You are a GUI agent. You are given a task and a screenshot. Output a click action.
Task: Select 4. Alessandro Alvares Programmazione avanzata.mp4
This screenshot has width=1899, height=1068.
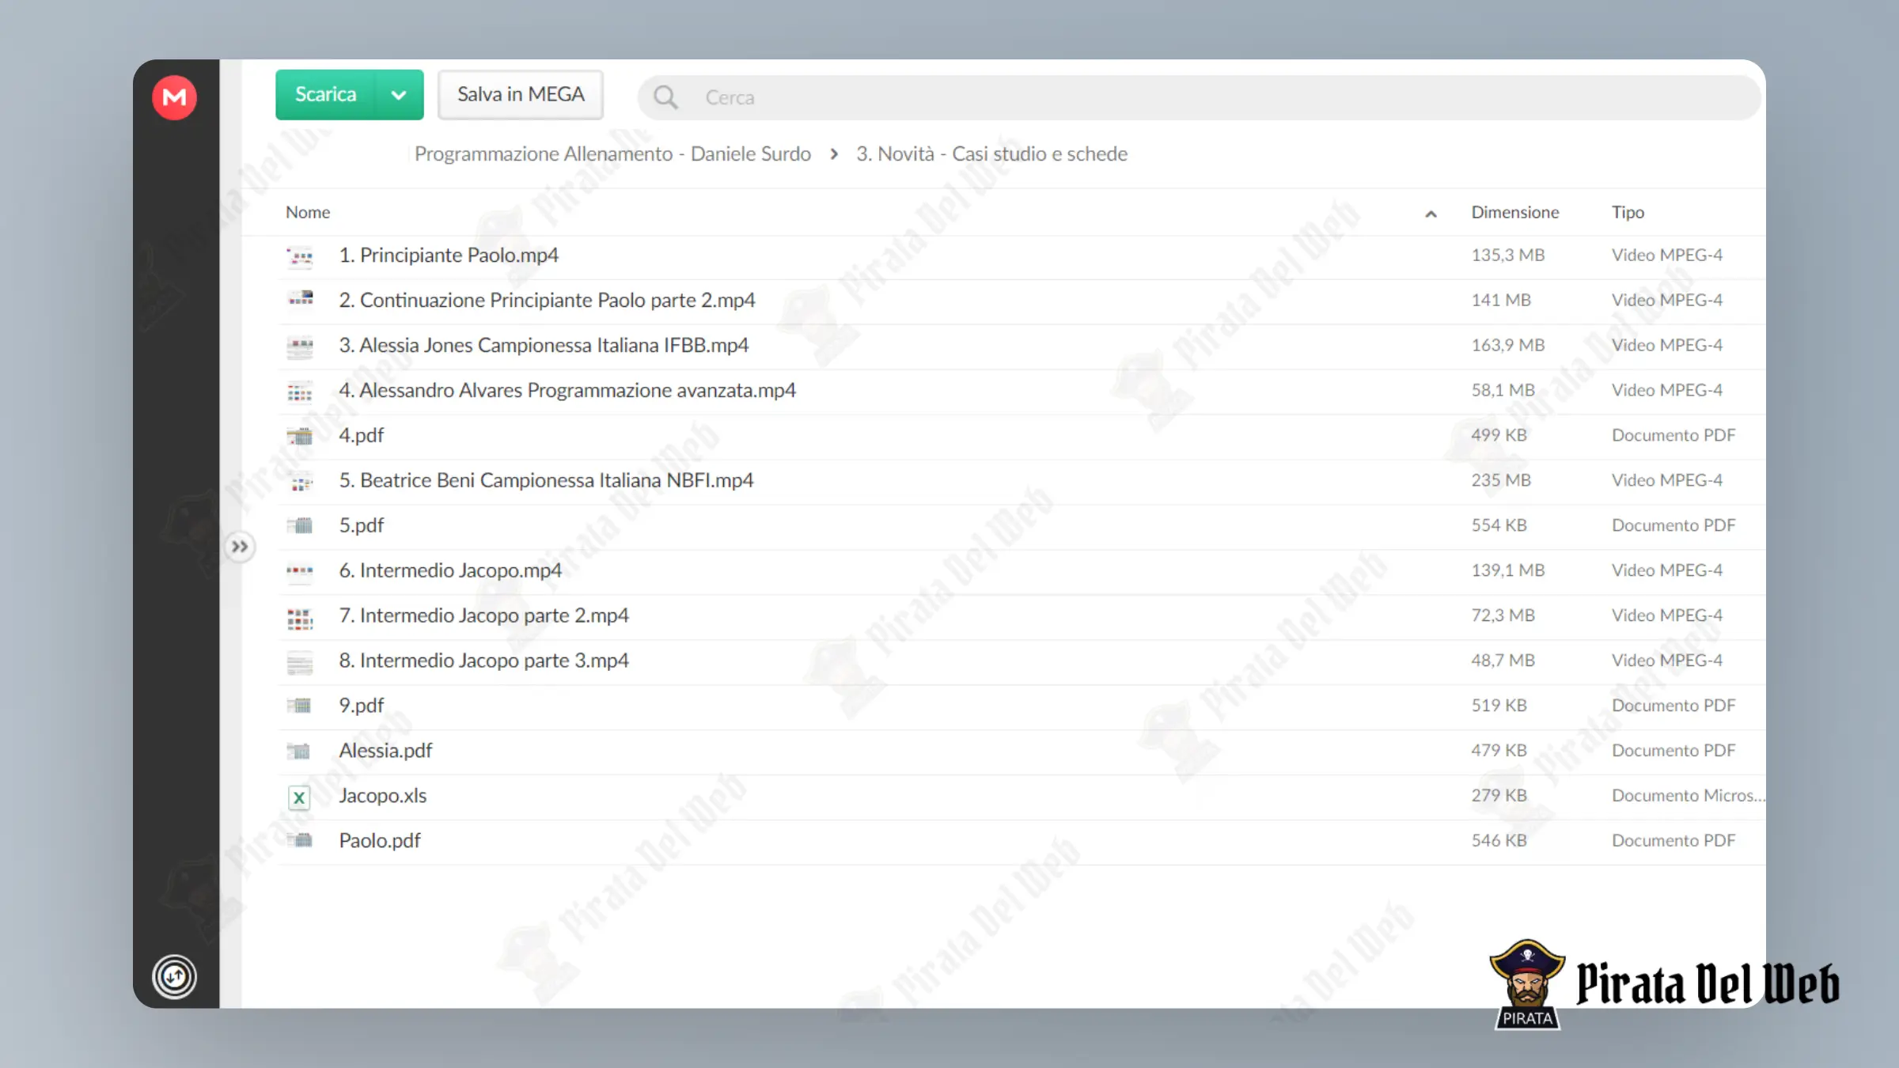(567, 391)
